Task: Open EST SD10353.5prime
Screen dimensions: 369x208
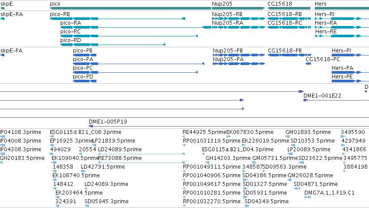Action: click(x=313, y=141)
